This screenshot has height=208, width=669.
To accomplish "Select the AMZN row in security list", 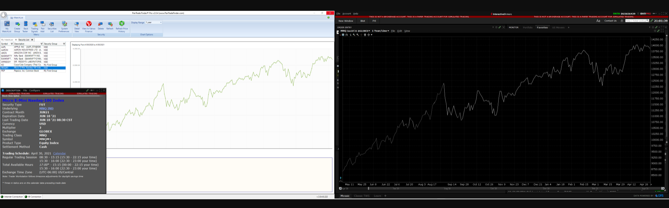I will tap(33, 53).
